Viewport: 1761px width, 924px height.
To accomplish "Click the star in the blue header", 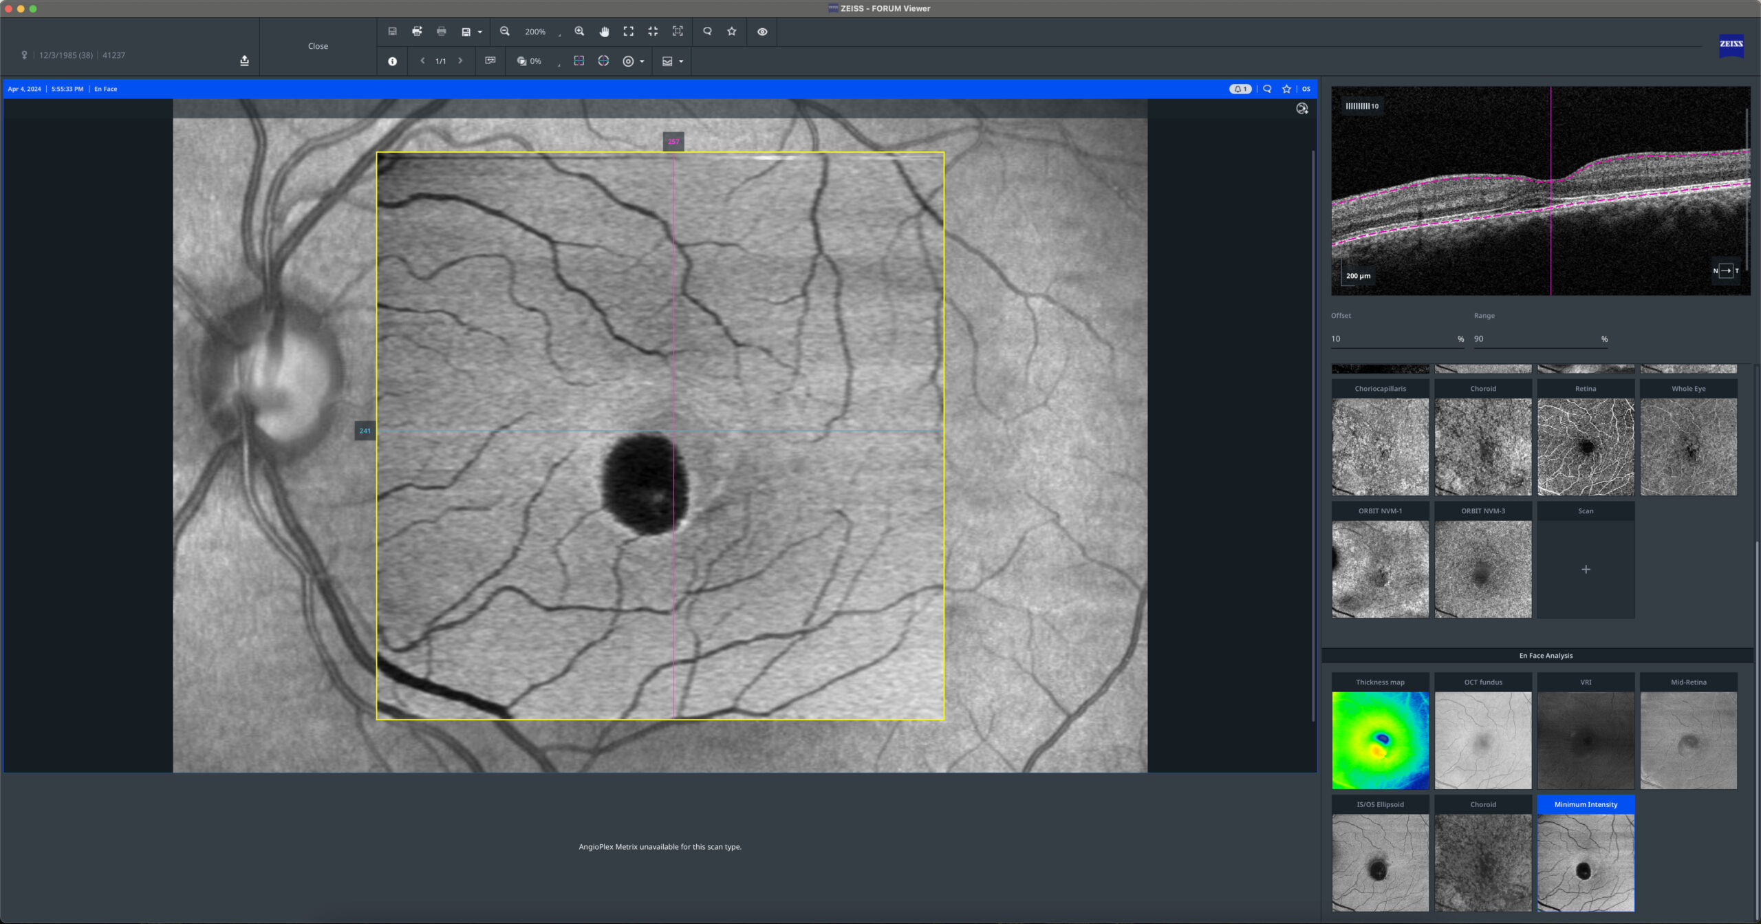I will tap(1286, 89).
